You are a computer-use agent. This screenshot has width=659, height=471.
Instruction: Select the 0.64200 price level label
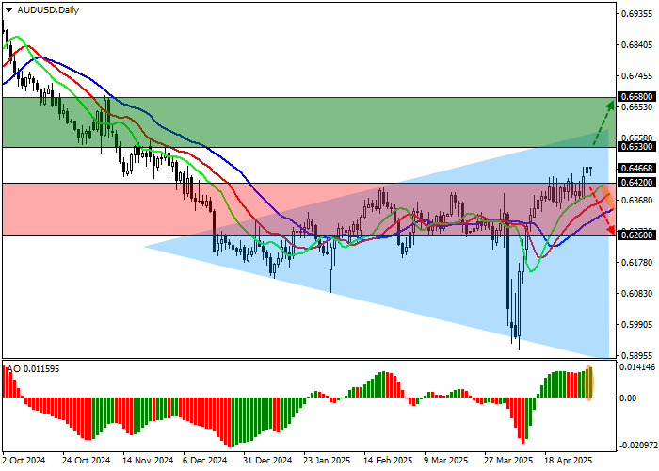(x=637, y=183)
